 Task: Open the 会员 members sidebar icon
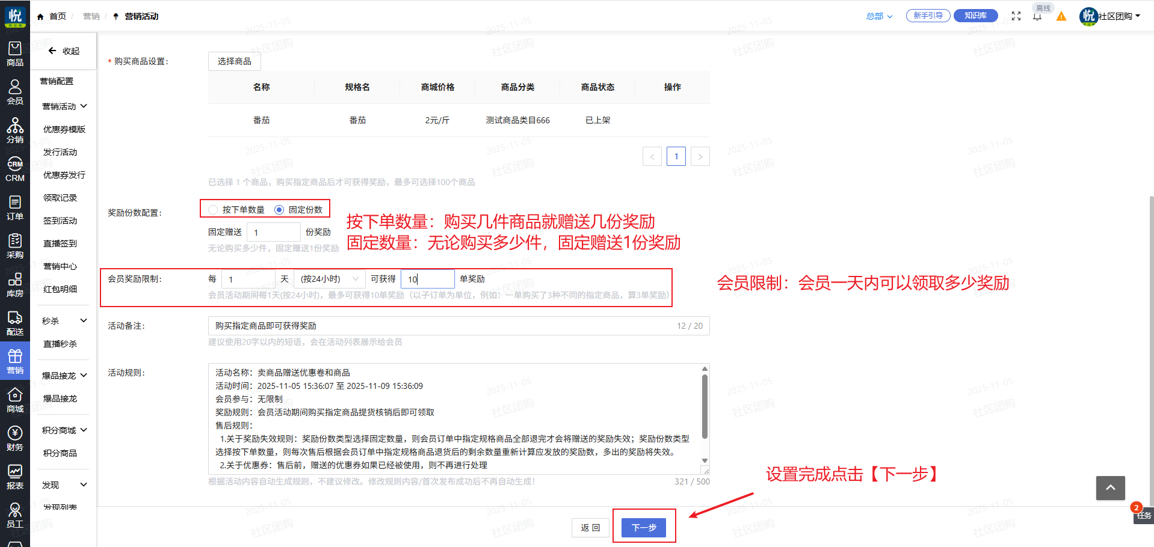click(x=15, y=92)
